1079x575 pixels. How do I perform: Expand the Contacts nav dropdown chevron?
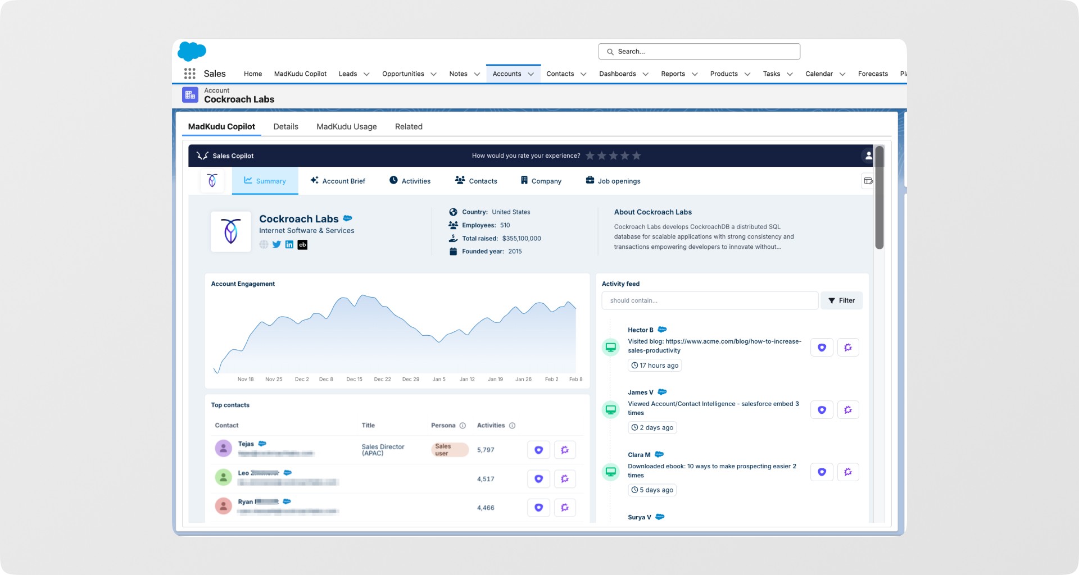[583, 74]
